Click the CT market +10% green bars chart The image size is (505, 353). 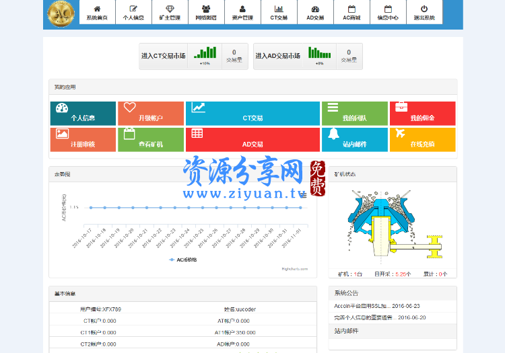(205, 56)
